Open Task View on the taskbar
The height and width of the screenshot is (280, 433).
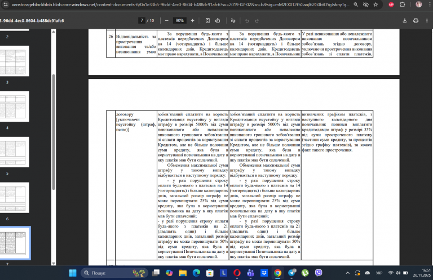coord(156,273)
